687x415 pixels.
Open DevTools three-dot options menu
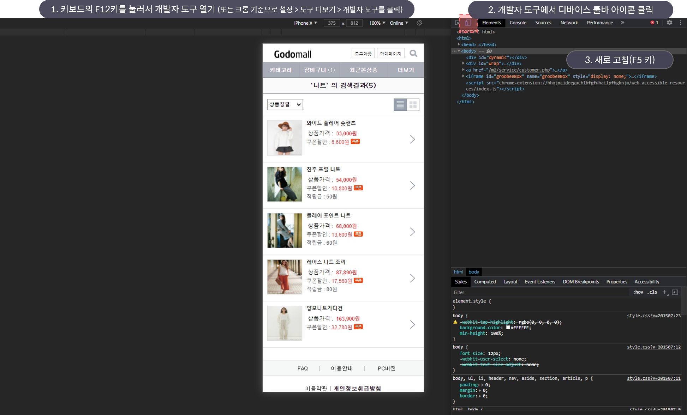point(680,23)
